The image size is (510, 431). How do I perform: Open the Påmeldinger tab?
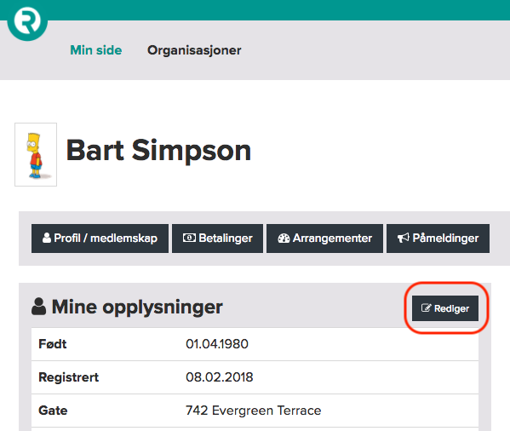point(438,238)
